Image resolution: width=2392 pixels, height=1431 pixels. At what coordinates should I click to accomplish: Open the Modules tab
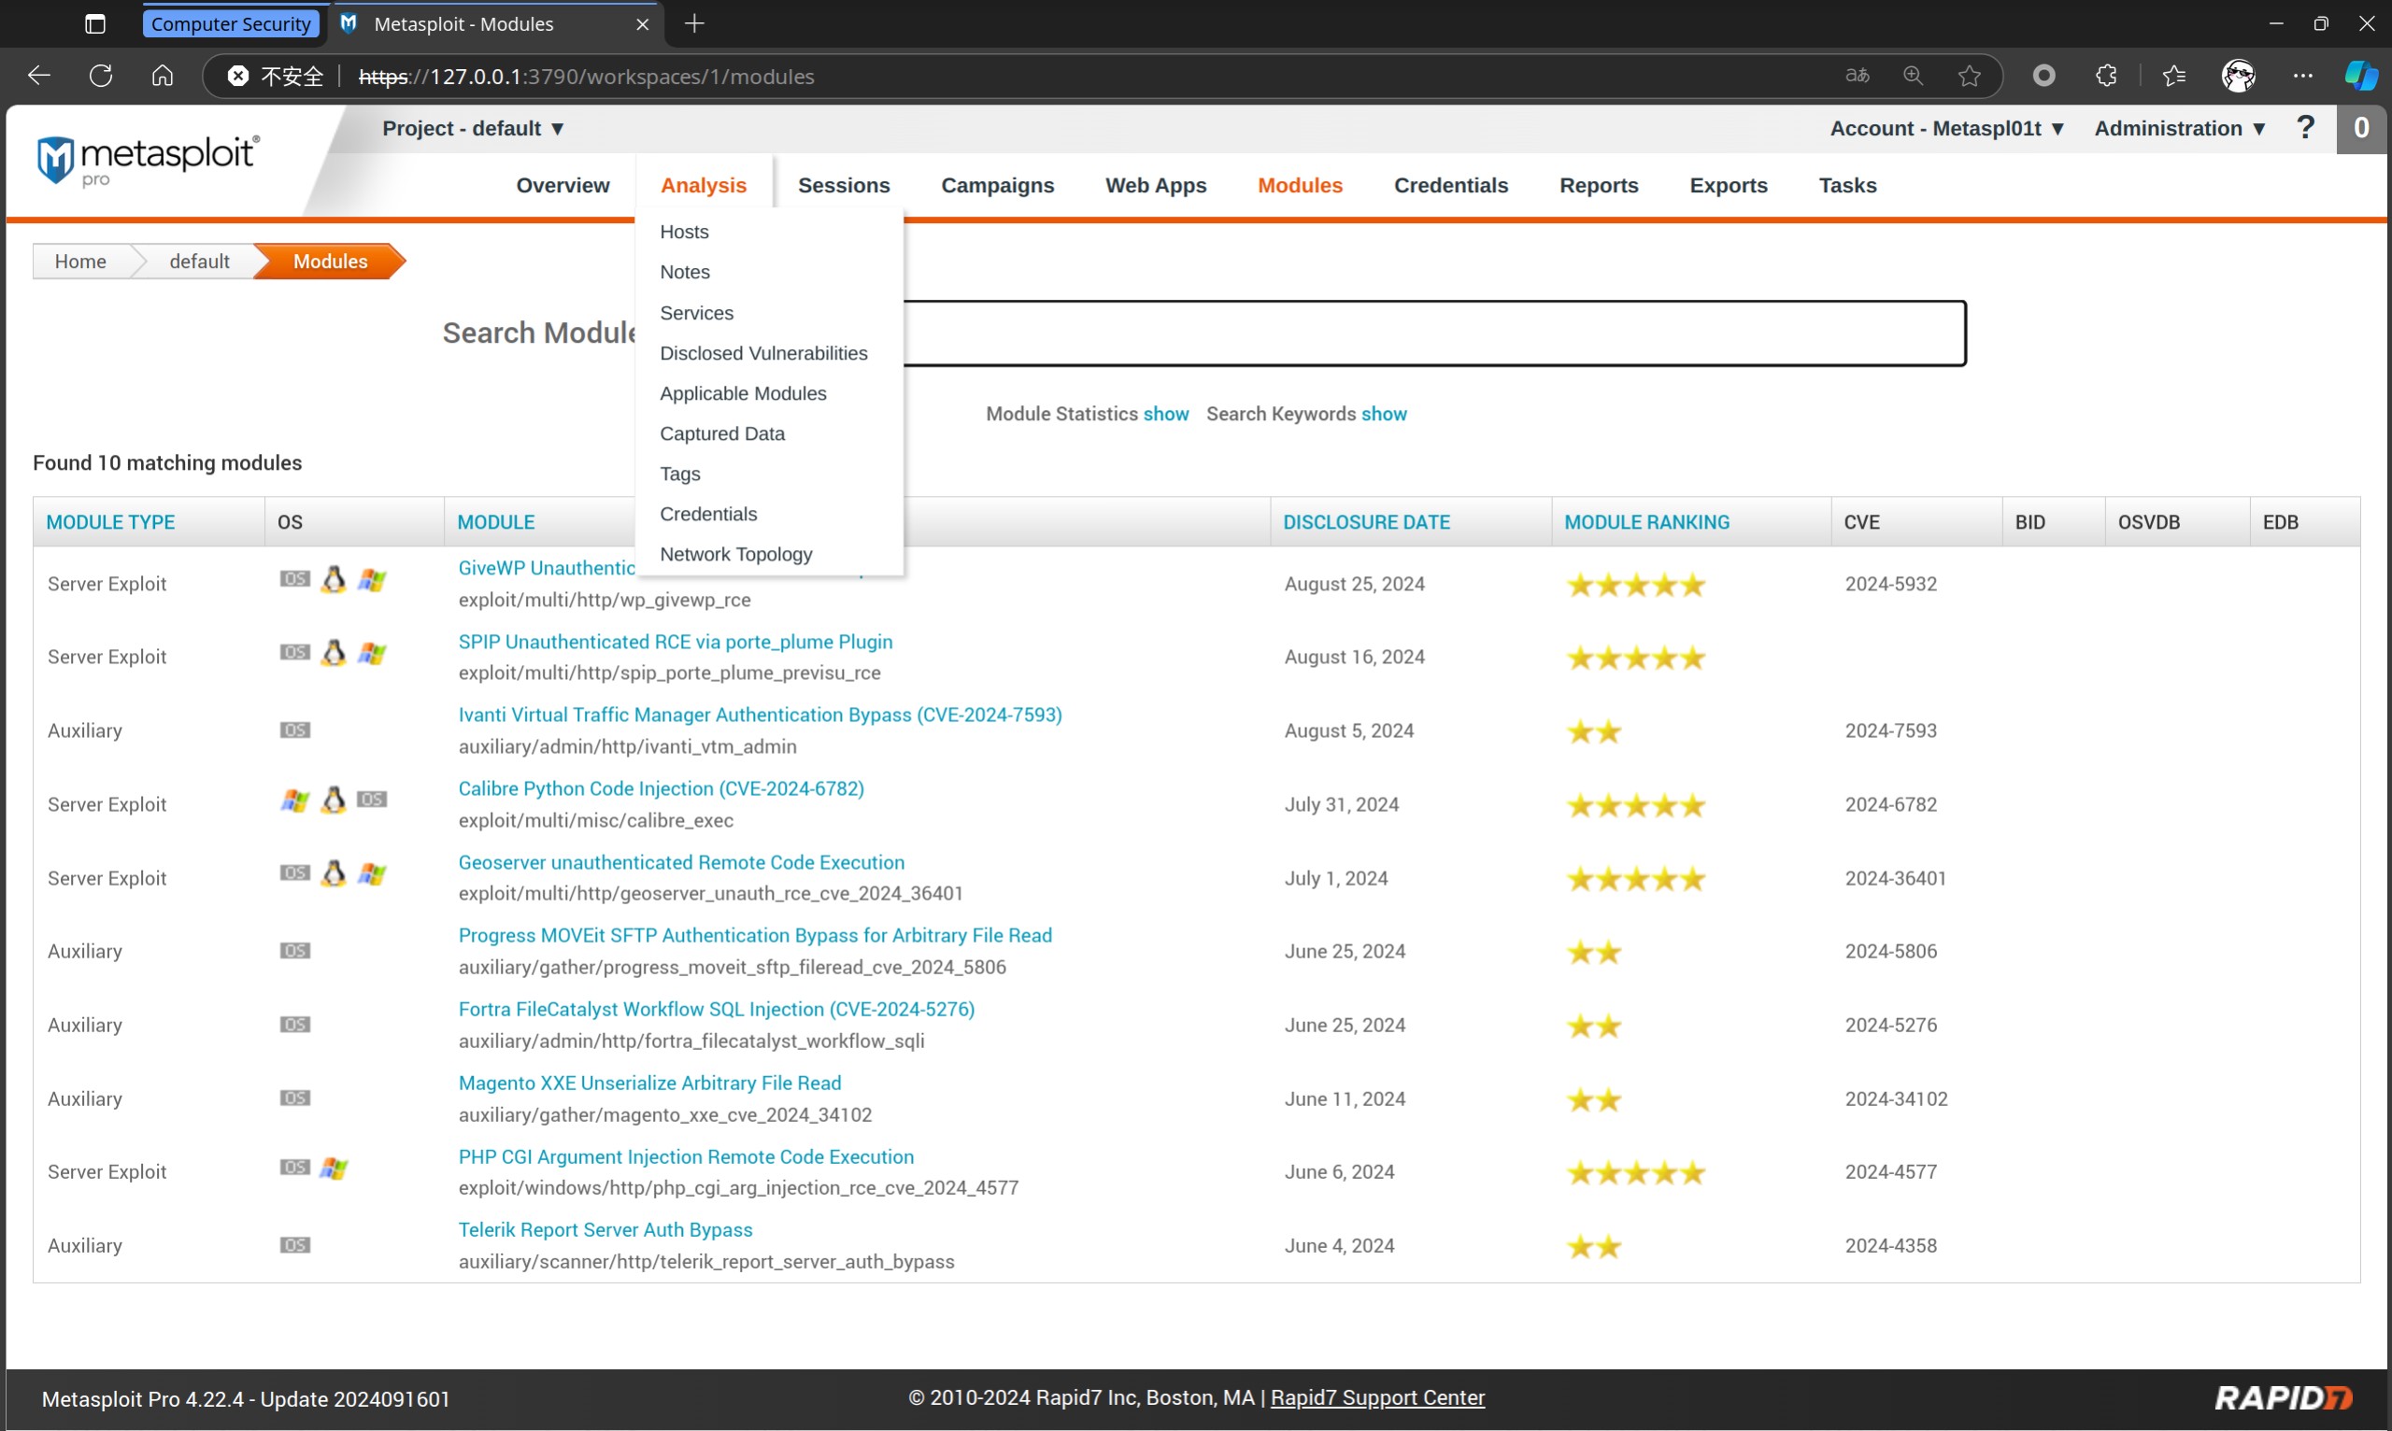tap(1299, 185)
